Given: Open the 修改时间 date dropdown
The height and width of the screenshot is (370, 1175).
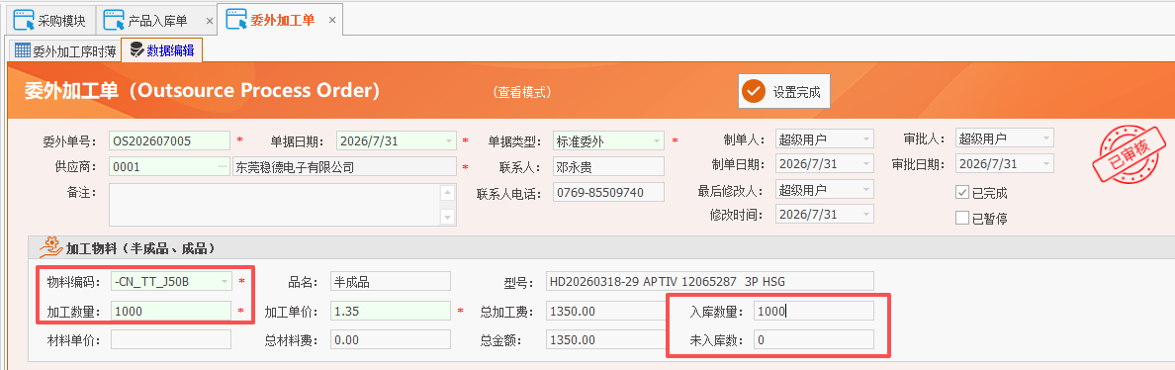Looking at the screenshot, I should pos(866,215).
